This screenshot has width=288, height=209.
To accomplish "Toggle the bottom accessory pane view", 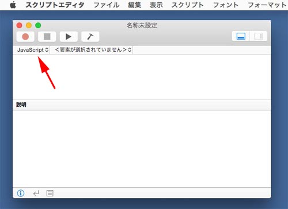I will (241, 36).
